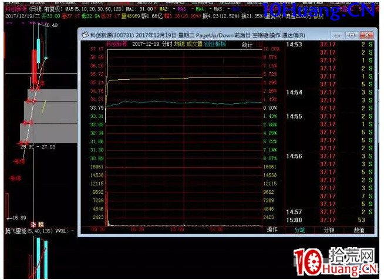Click the 15.89 low price marker on K-line
384x280 pixels.
(19, 218)
